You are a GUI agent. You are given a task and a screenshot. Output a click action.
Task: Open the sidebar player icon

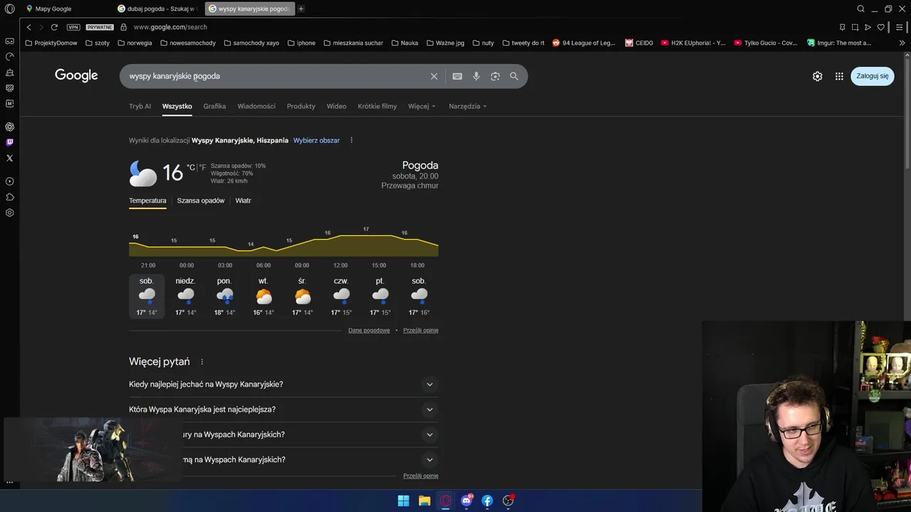(9, 181)
